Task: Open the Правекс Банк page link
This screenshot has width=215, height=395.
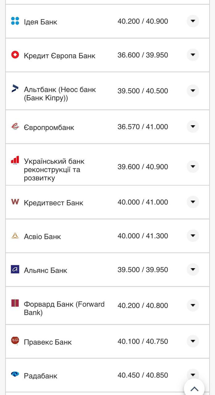Action: 48,342
